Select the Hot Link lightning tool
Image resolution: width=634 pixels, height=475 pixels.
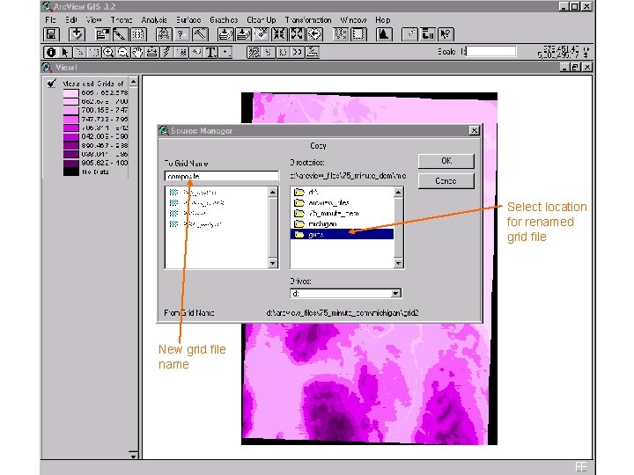[x=166, y=52]
